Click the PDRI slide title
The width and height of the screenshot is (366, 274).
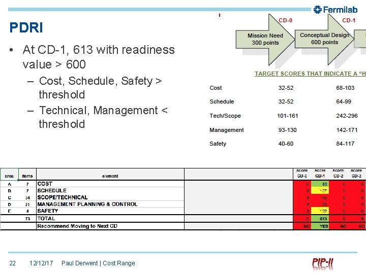26,27
